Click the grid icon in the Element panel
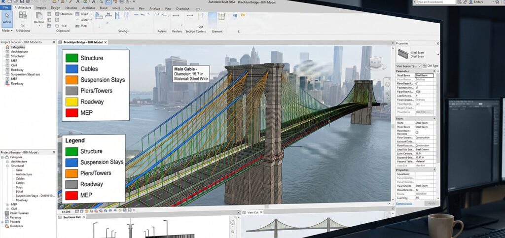The height and width of the screenshot is (238, 505). [222, 16]
